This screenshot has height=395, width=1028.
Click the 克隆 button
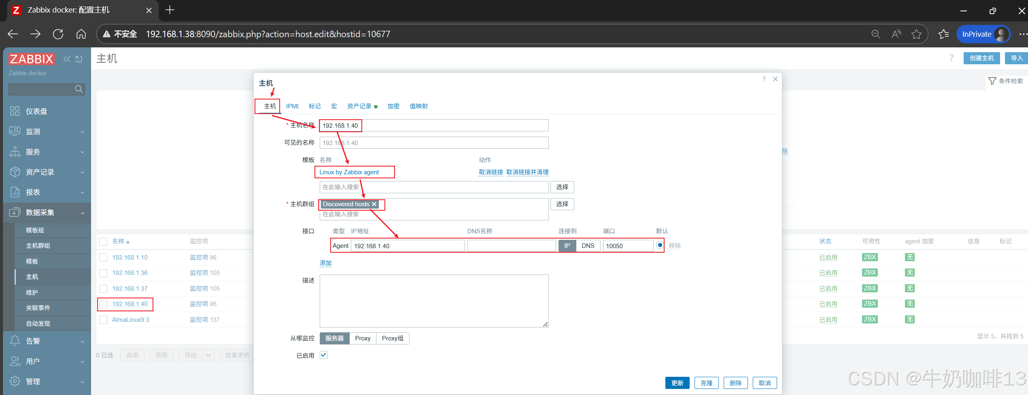[706, 383]
